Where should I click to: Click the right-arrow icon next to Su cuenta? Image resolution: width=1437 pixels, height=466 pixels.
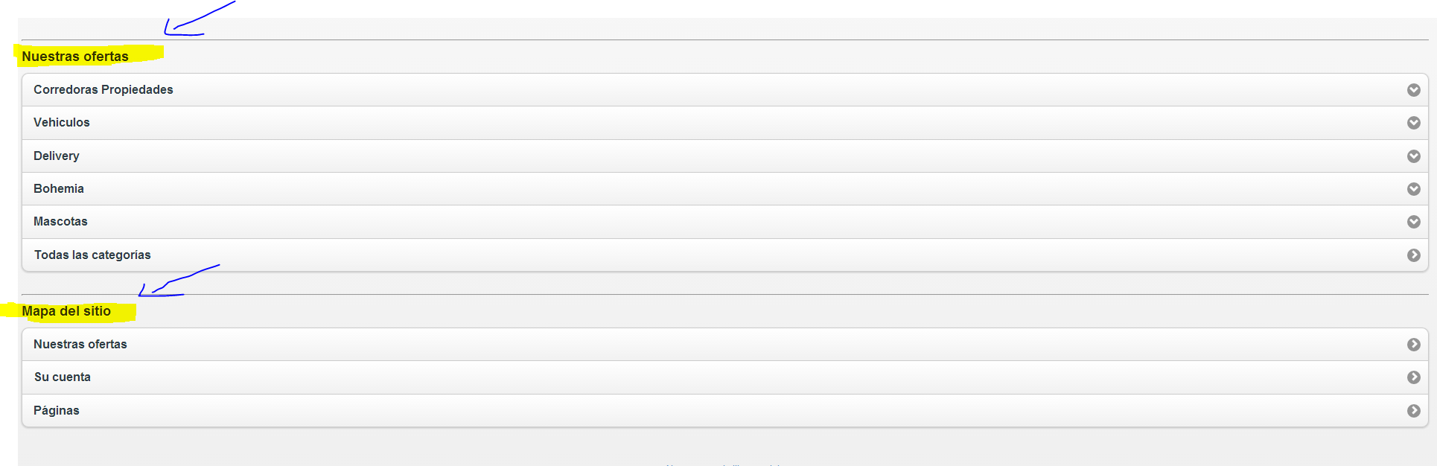tap(1413, 377)
